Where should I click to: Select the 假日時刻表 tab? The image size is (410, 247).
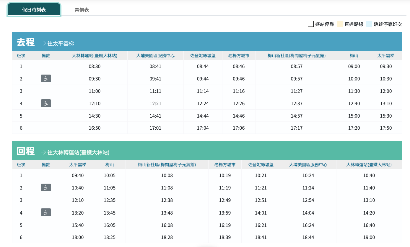tap(34, 10)
